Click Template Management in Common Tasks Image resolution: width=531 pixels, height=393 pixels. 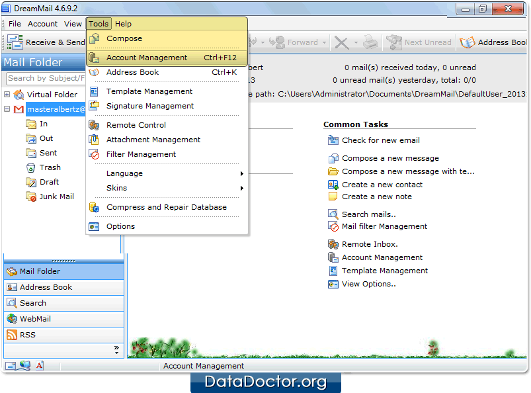pyautogui.click(x=385, y=271)
